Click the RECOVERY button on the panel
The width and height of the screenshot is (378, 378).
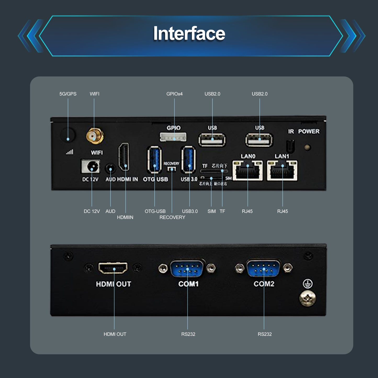(172, 169)
